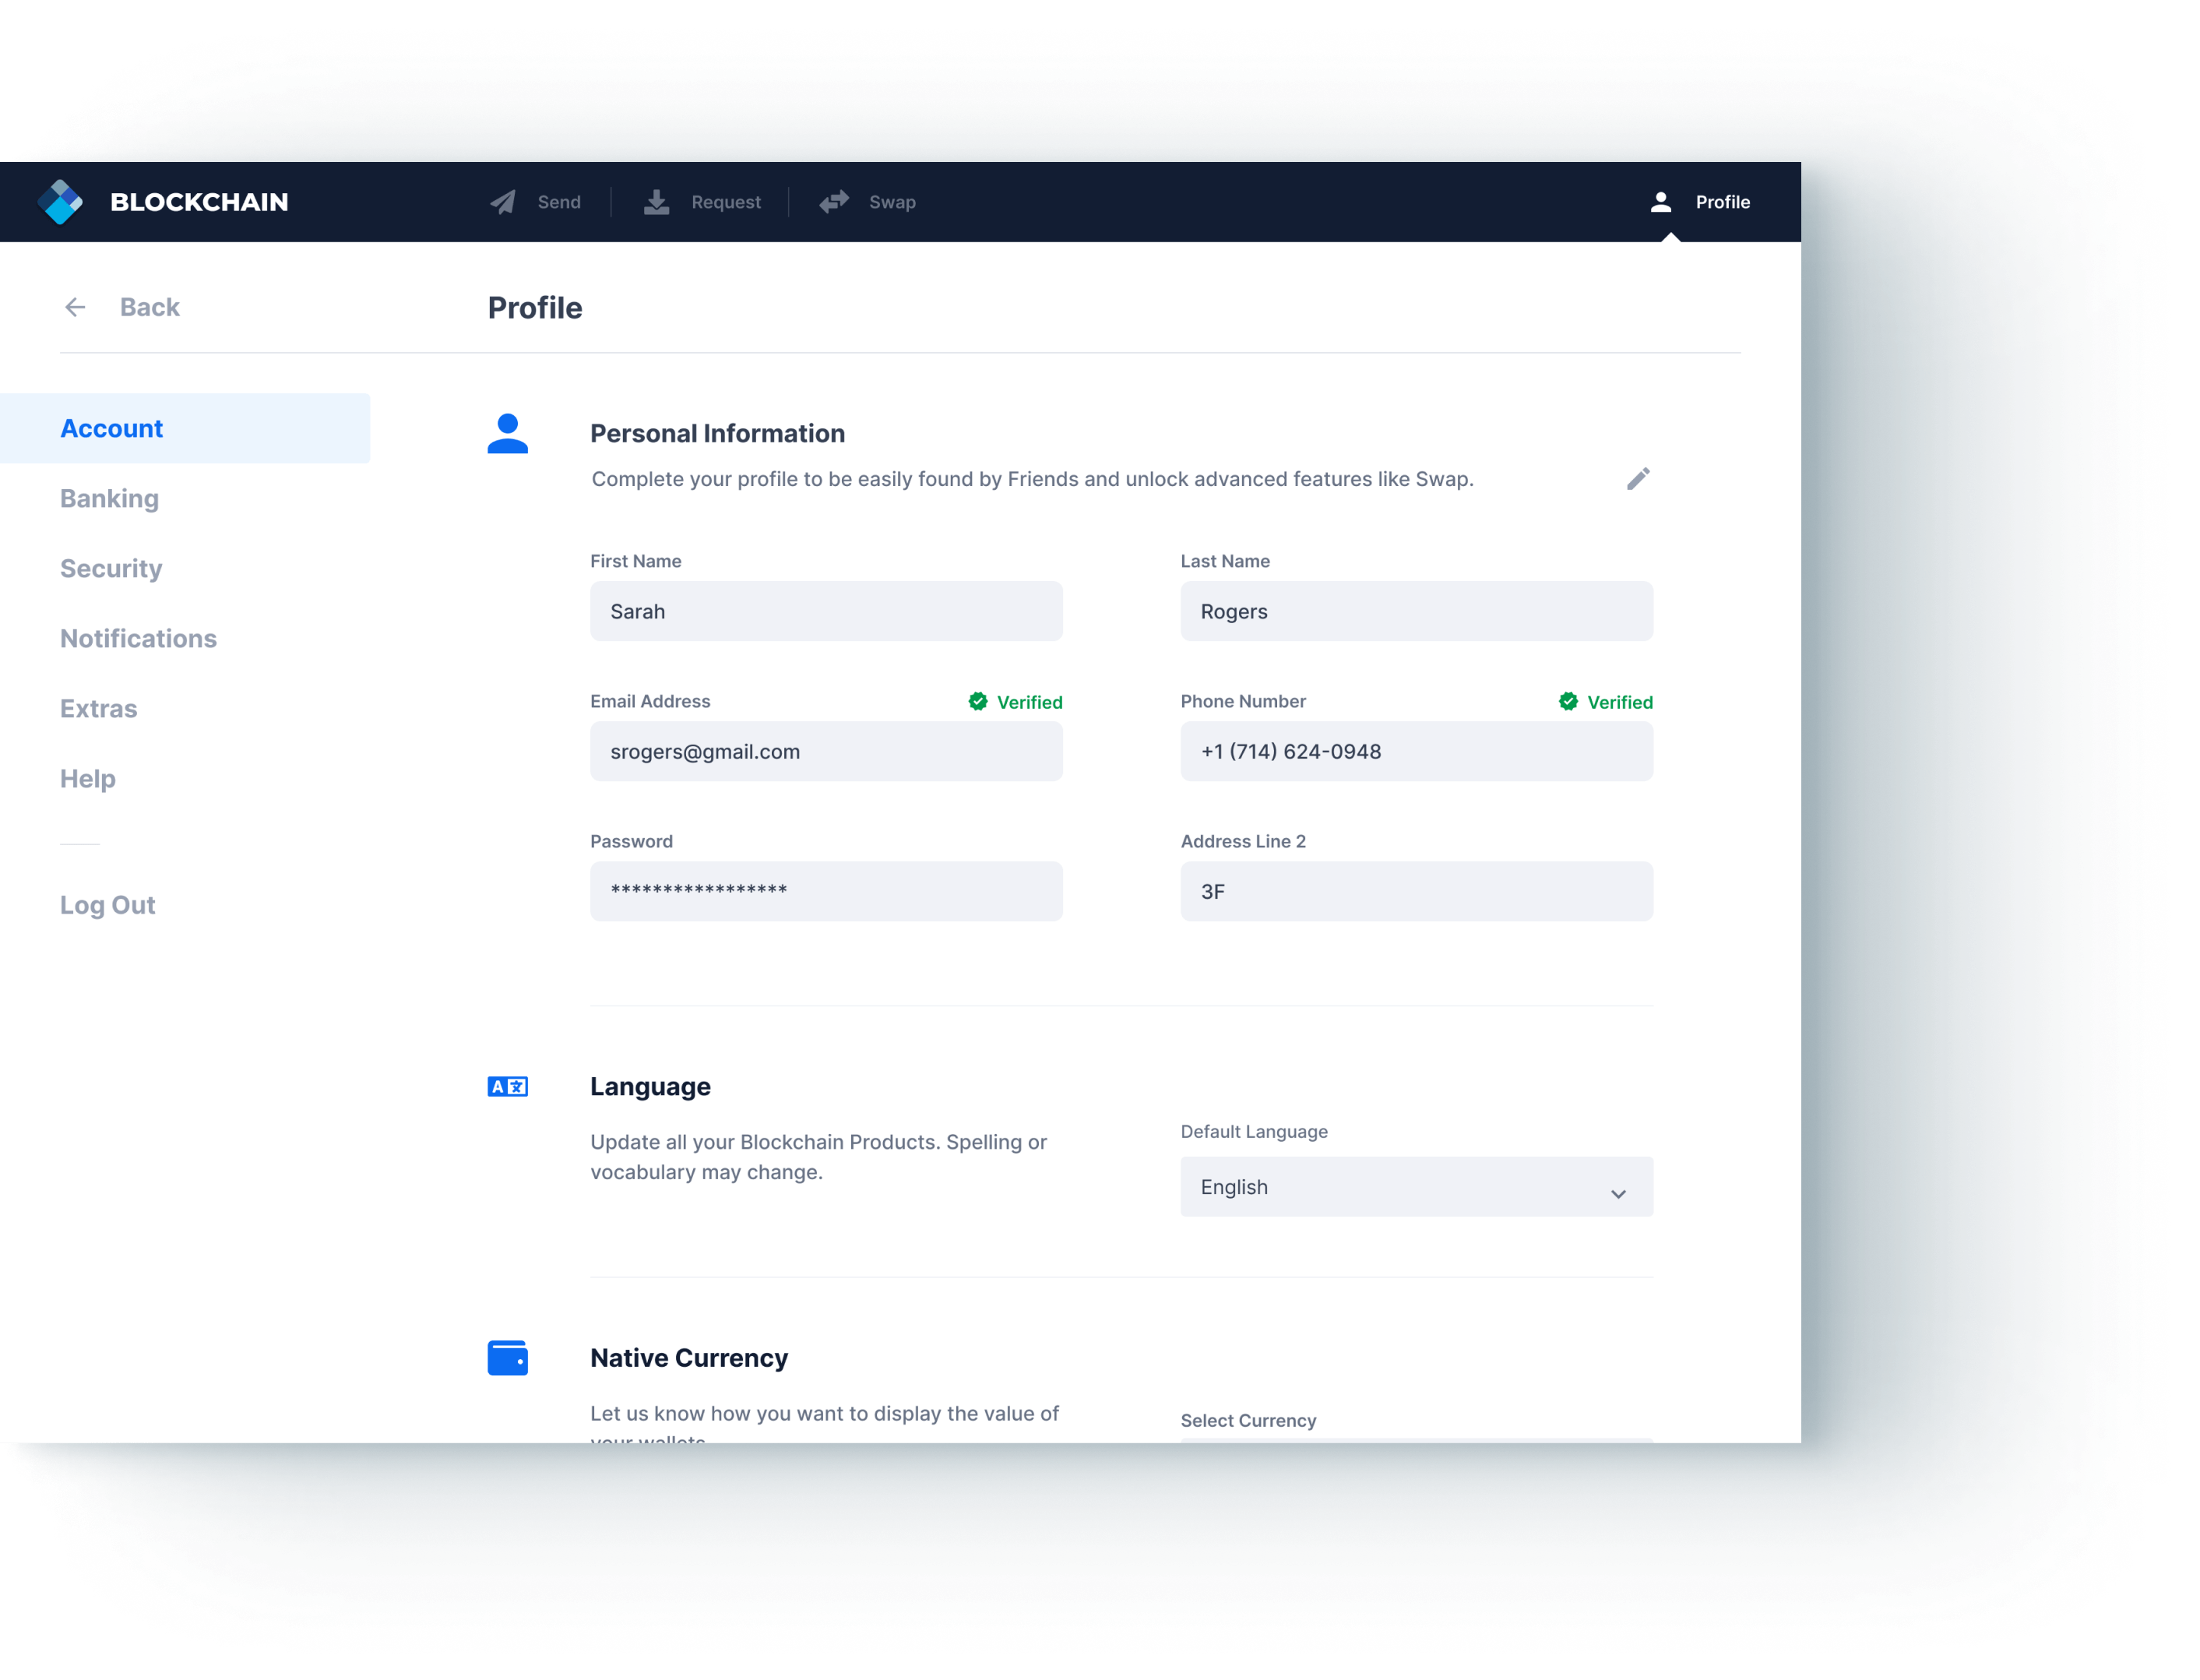The width and height of the screenshot is (2200, 1680).
Task: Click the Phone Number label
Action: (1243, 701)
